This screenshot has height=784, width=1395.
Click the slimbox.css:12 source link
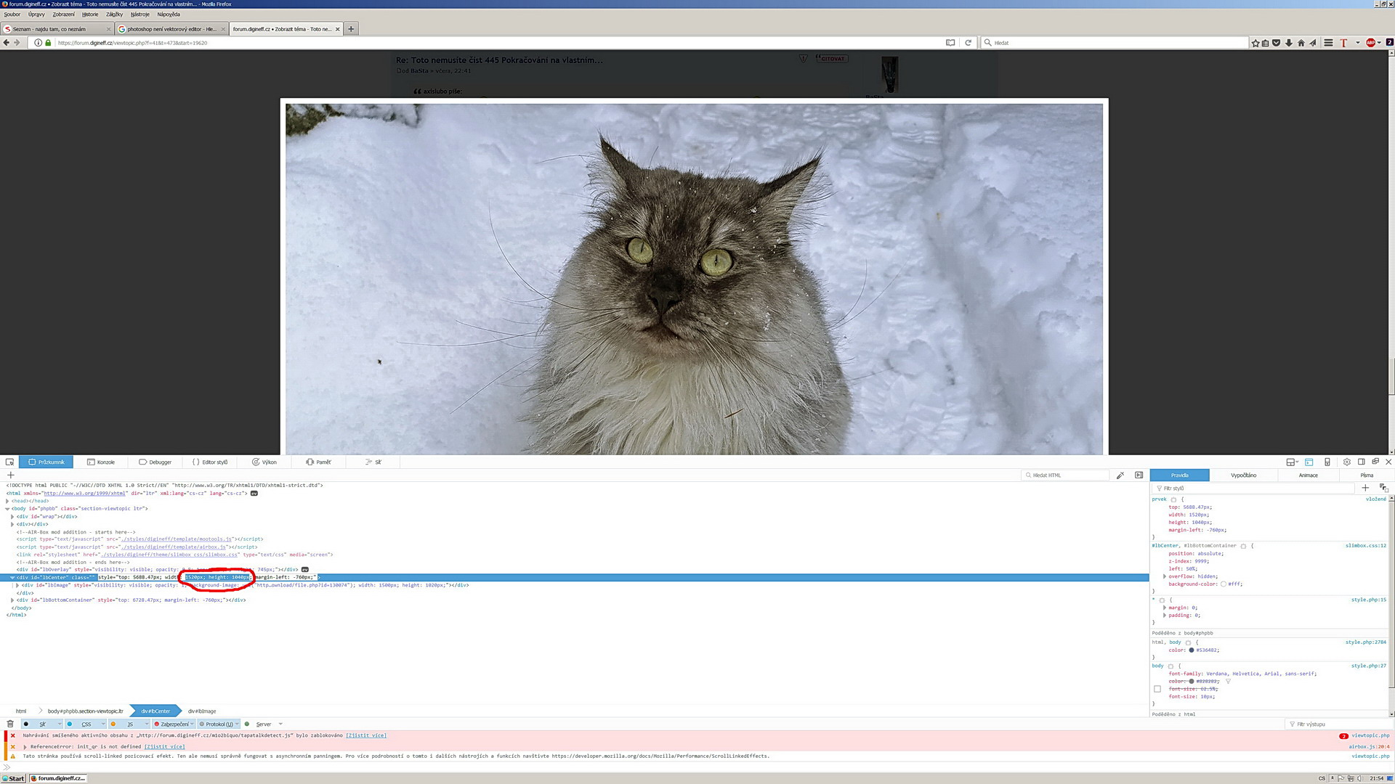coord(1365,545)
